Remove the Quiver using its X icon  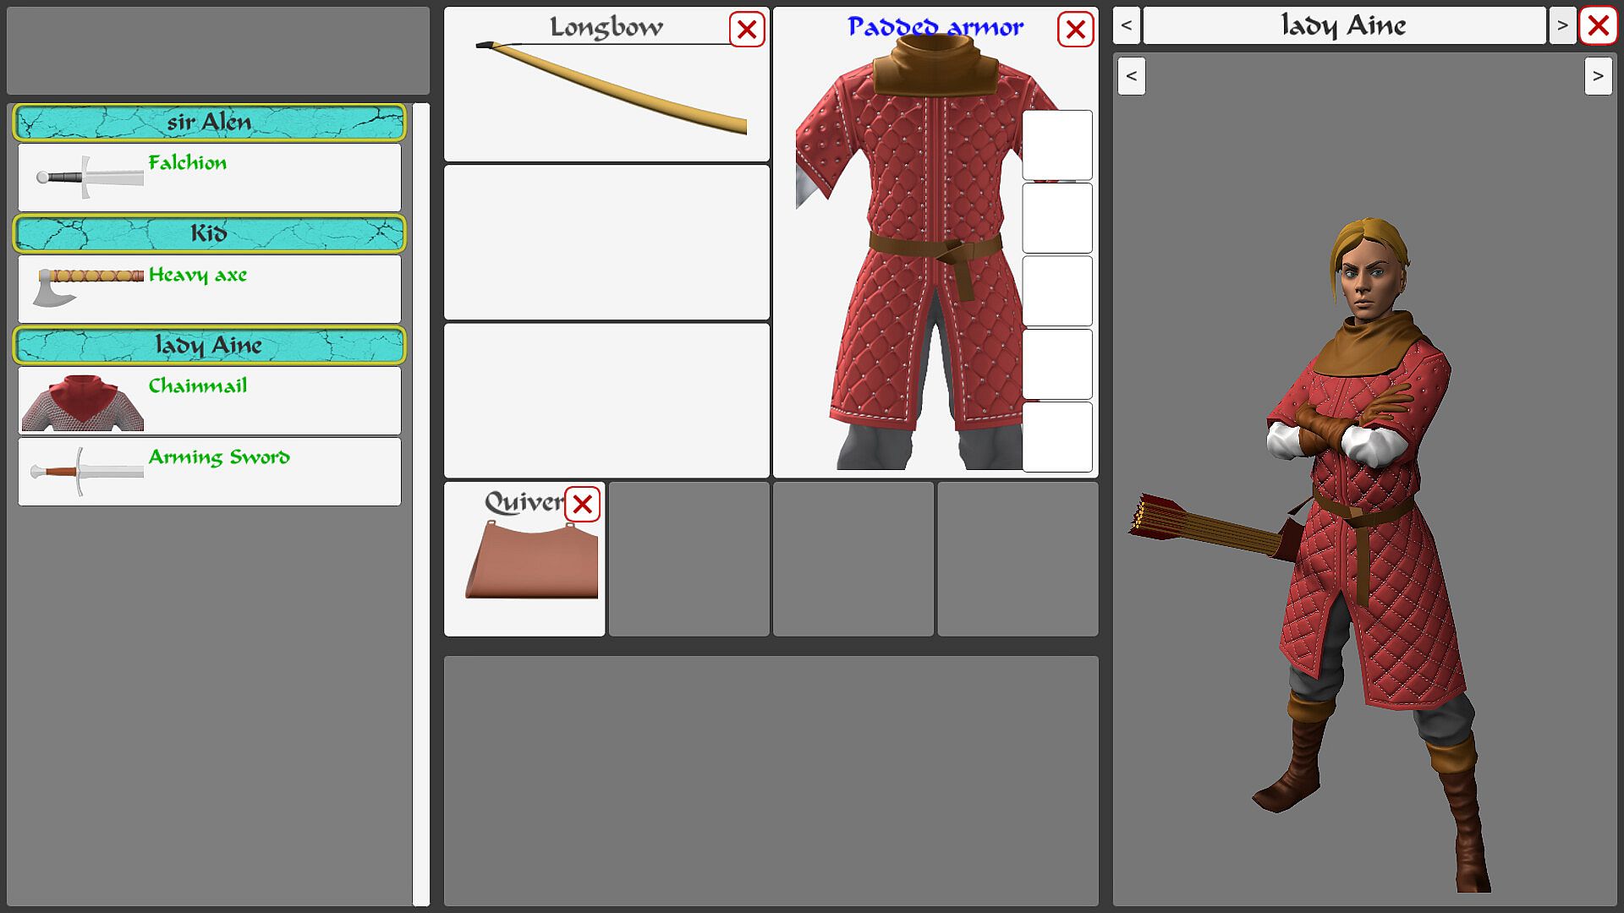click(582, 505)
